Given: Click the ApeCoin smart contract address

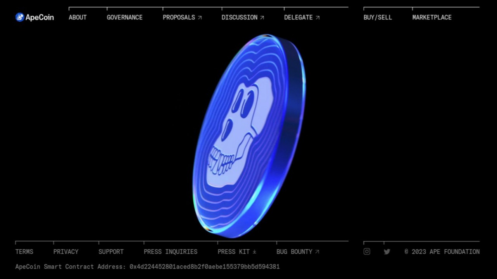Looking at the screenshot, I should (x=204, y=267).
